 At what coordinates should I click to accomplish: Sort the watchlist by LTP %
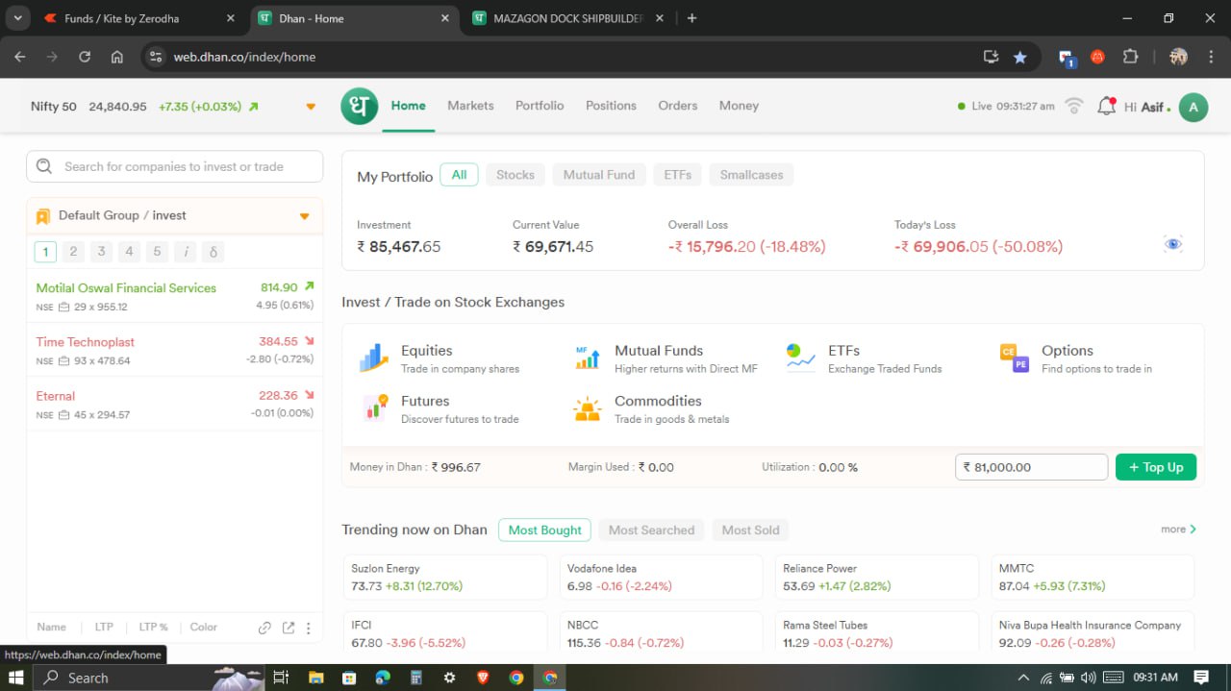coord(154,628)
